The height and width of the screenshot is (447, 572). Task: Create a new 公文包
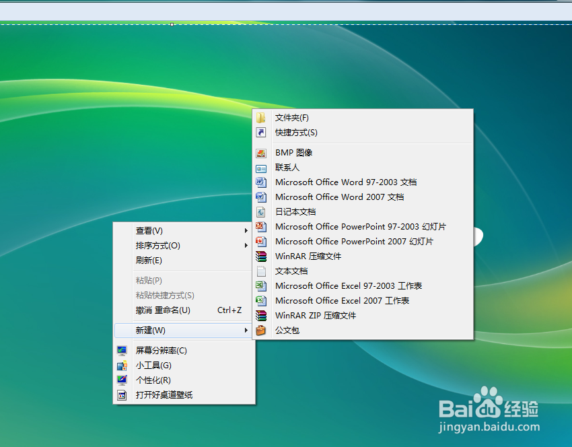[363, 331]
